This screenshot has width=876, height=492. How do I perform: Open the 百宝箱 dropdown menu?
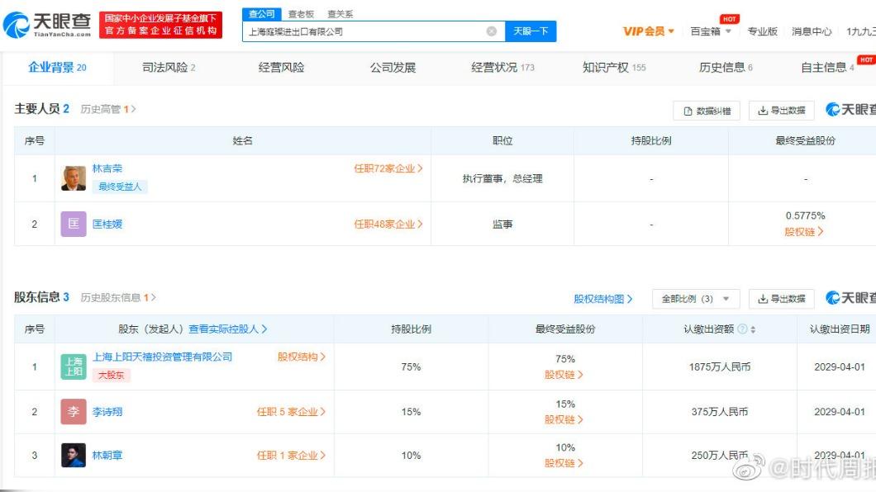coord(711,31)
